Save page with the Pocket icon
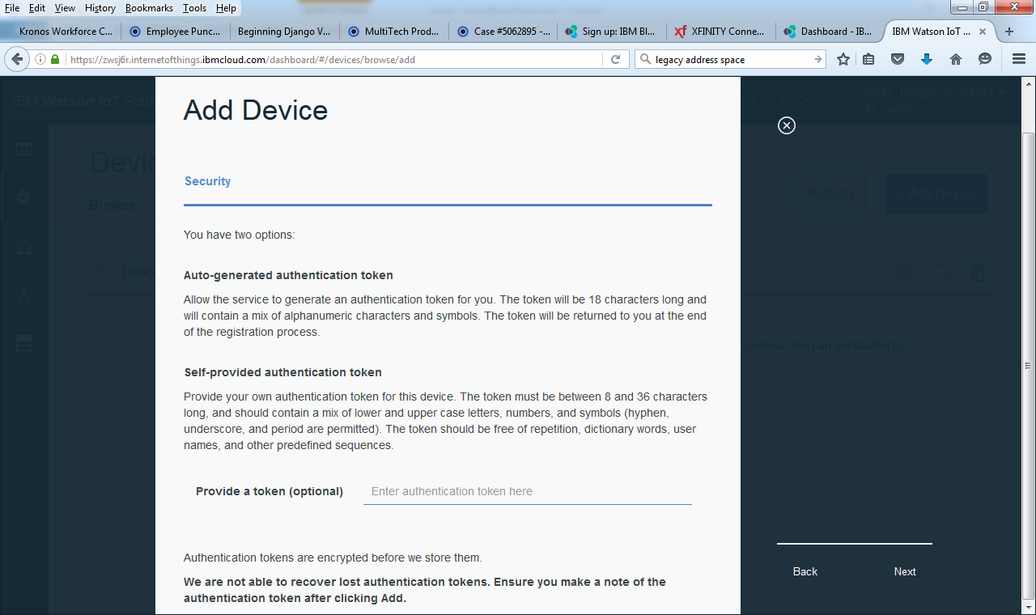This screenshot has width=1036, height=615. click(898, 59)
